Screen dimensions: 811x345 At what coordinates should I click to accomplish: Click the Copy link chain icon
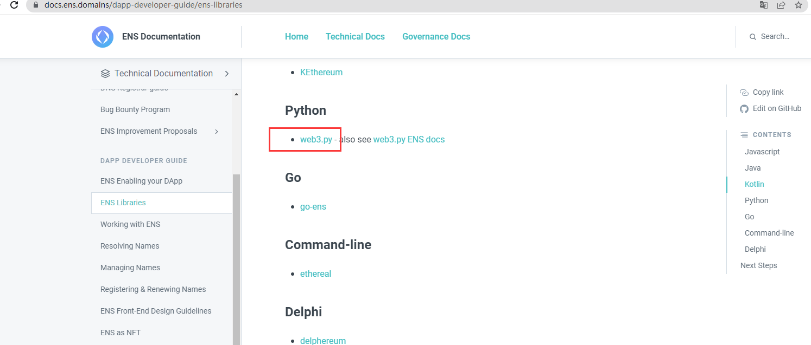(x=744, y=93)
